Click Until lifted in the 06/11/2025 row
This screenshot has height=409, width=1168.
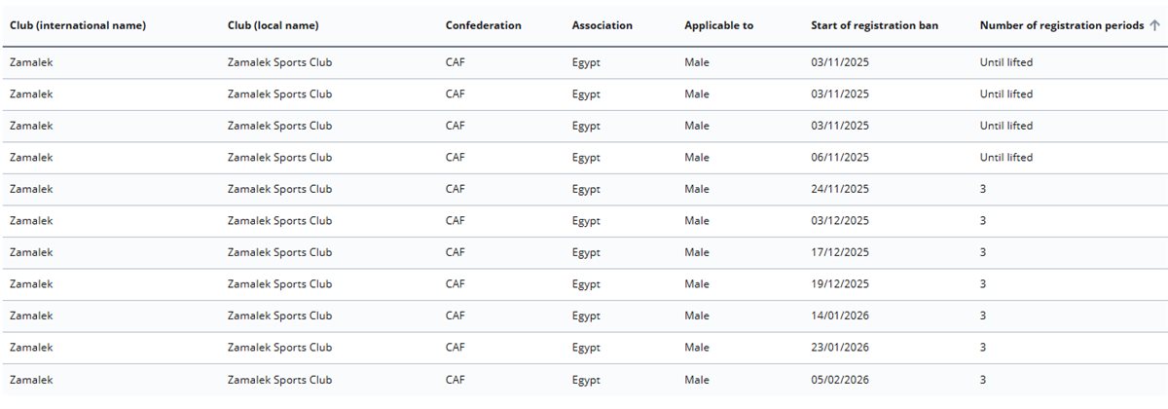click(1006, 158)
